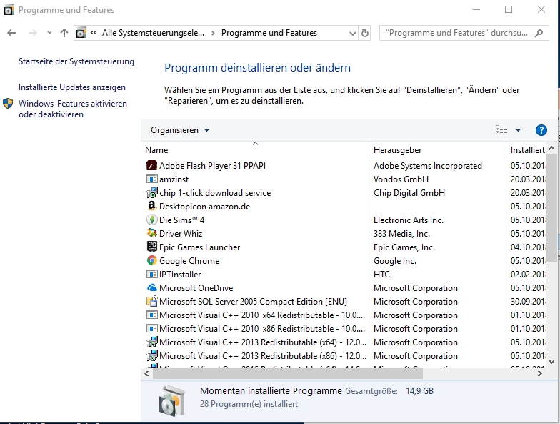The width and height of the screenshot is (560, 424).
Task: Select publisher Vondos GmbH
Action: (x=401, y=179)
